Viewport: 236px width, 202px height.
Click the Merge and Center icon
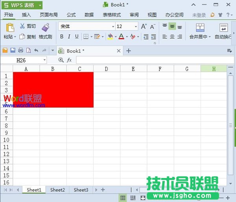click(200, 28)
